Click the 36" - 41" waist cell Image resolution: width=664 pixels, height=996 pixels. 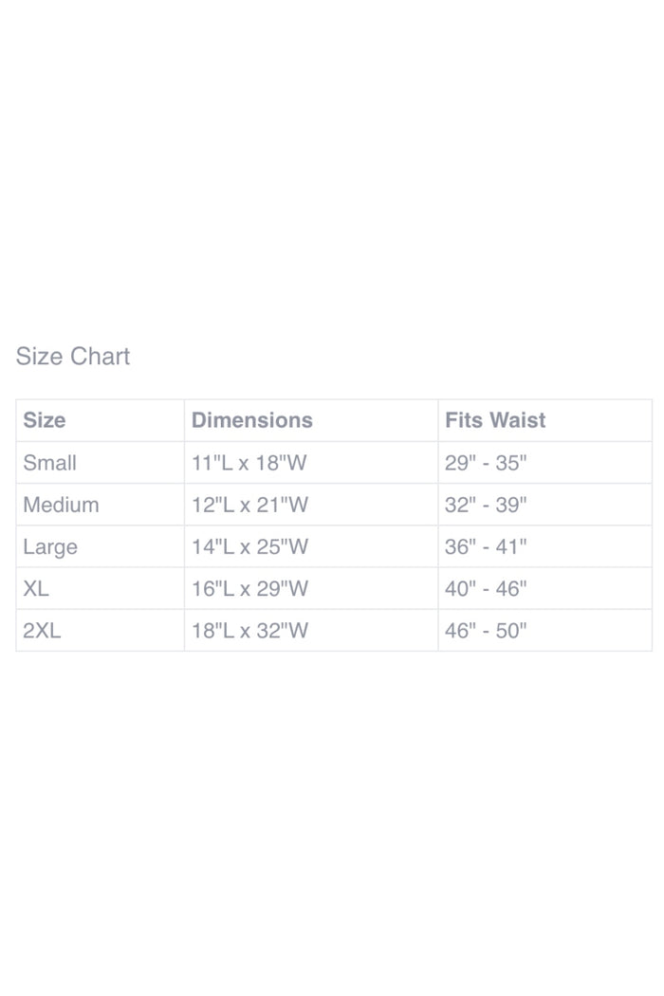coord(545,546)
